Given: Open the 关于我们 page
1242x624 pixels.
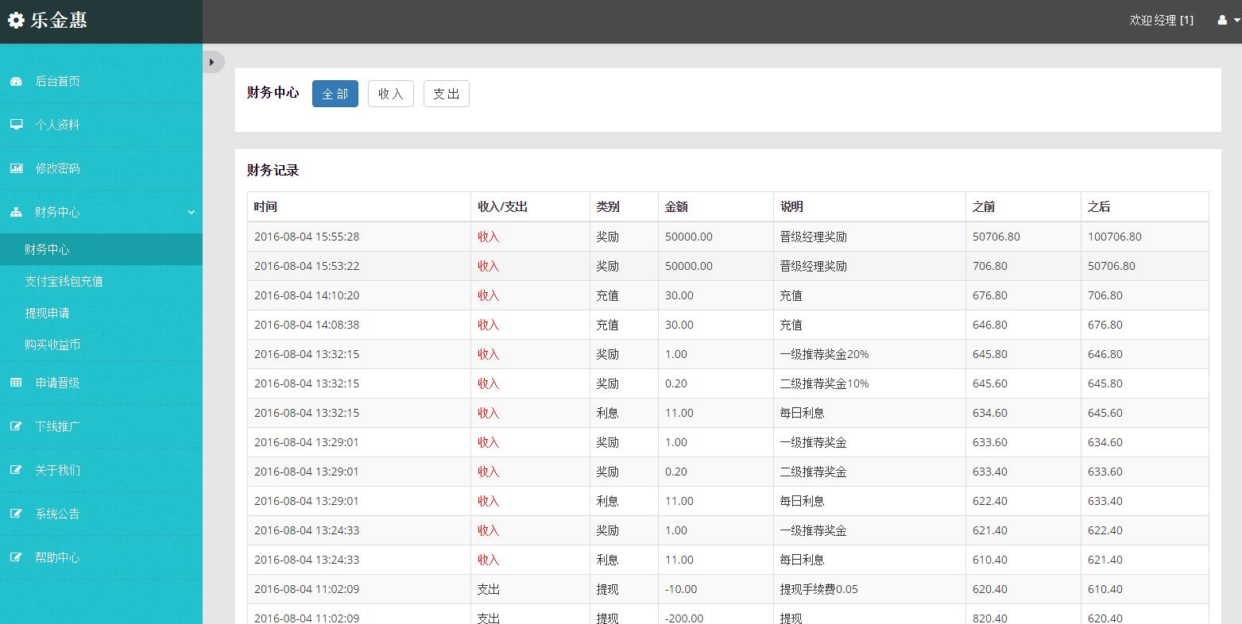Looking at the screenshot, I should click(57, 470).
